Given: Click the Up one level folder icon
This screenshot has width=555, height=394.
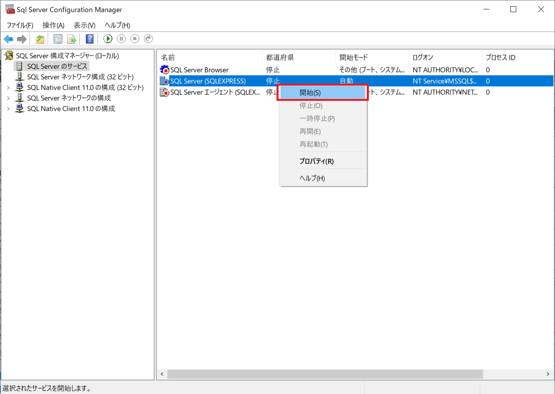Looking at the screenshot, I should click(40, 39).
